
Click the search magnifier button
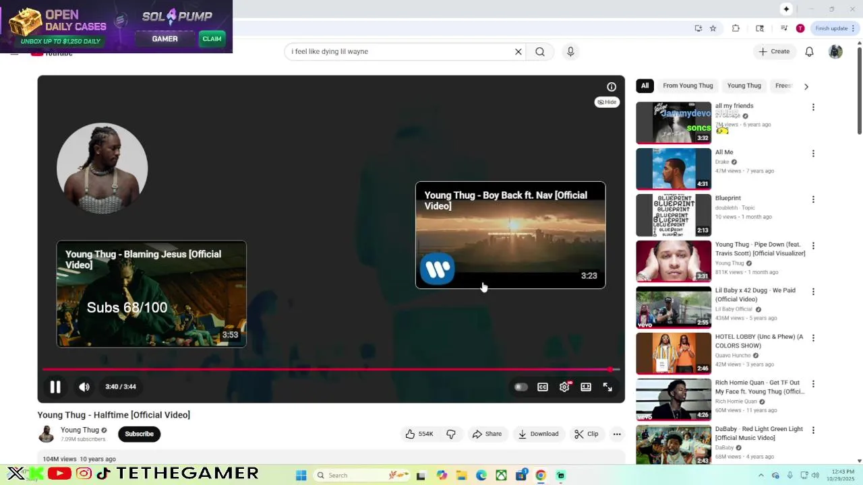[540, 52]
